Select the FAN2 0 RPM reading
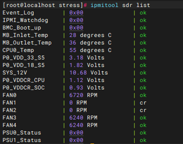The height and width of the screenshot is (144, 183). pos(78,110)
